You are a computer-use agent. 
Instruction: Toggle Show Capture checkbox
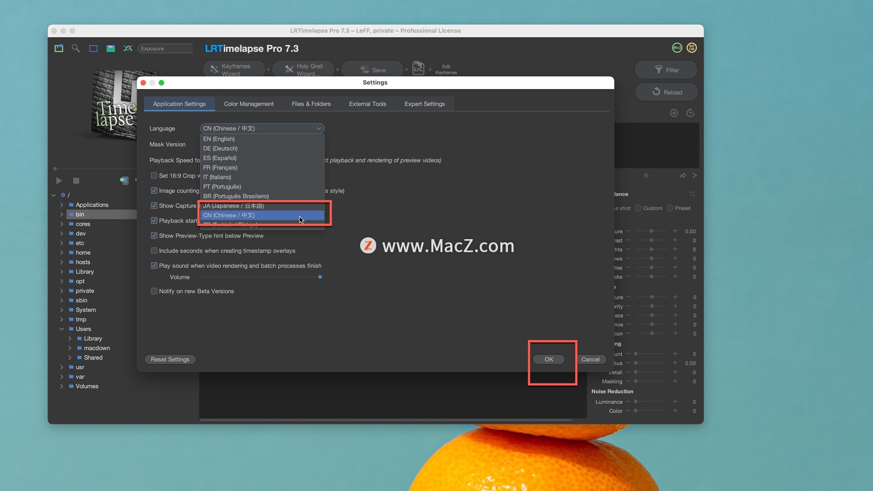[154, 205]
